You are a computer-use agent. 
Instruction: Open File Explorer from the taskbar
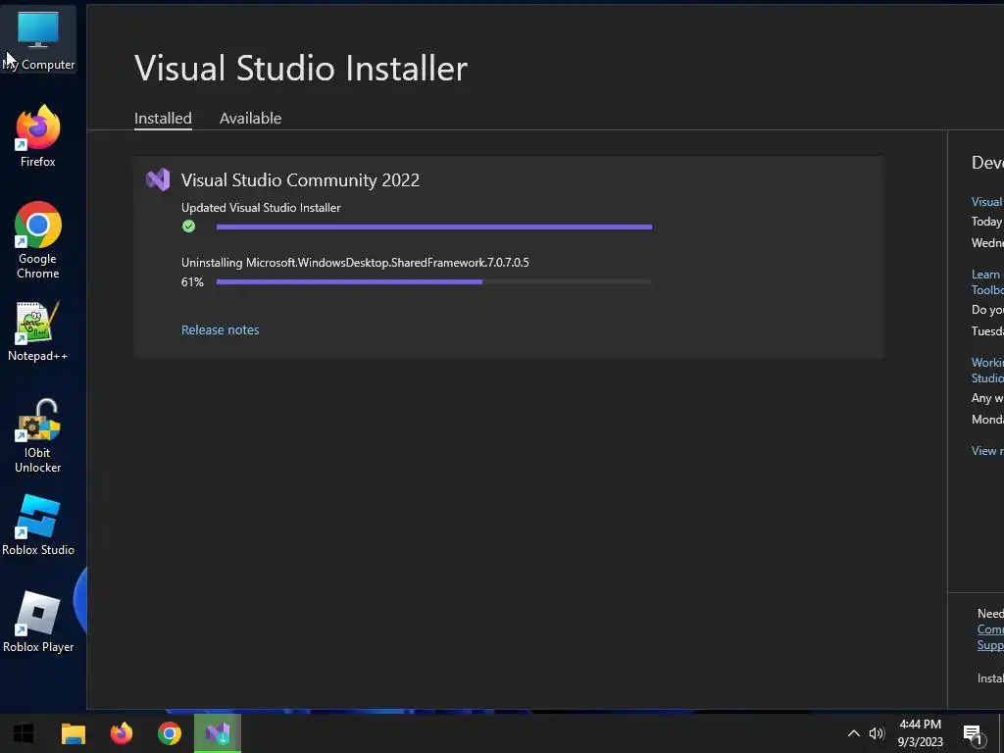(x=73, y=733)
